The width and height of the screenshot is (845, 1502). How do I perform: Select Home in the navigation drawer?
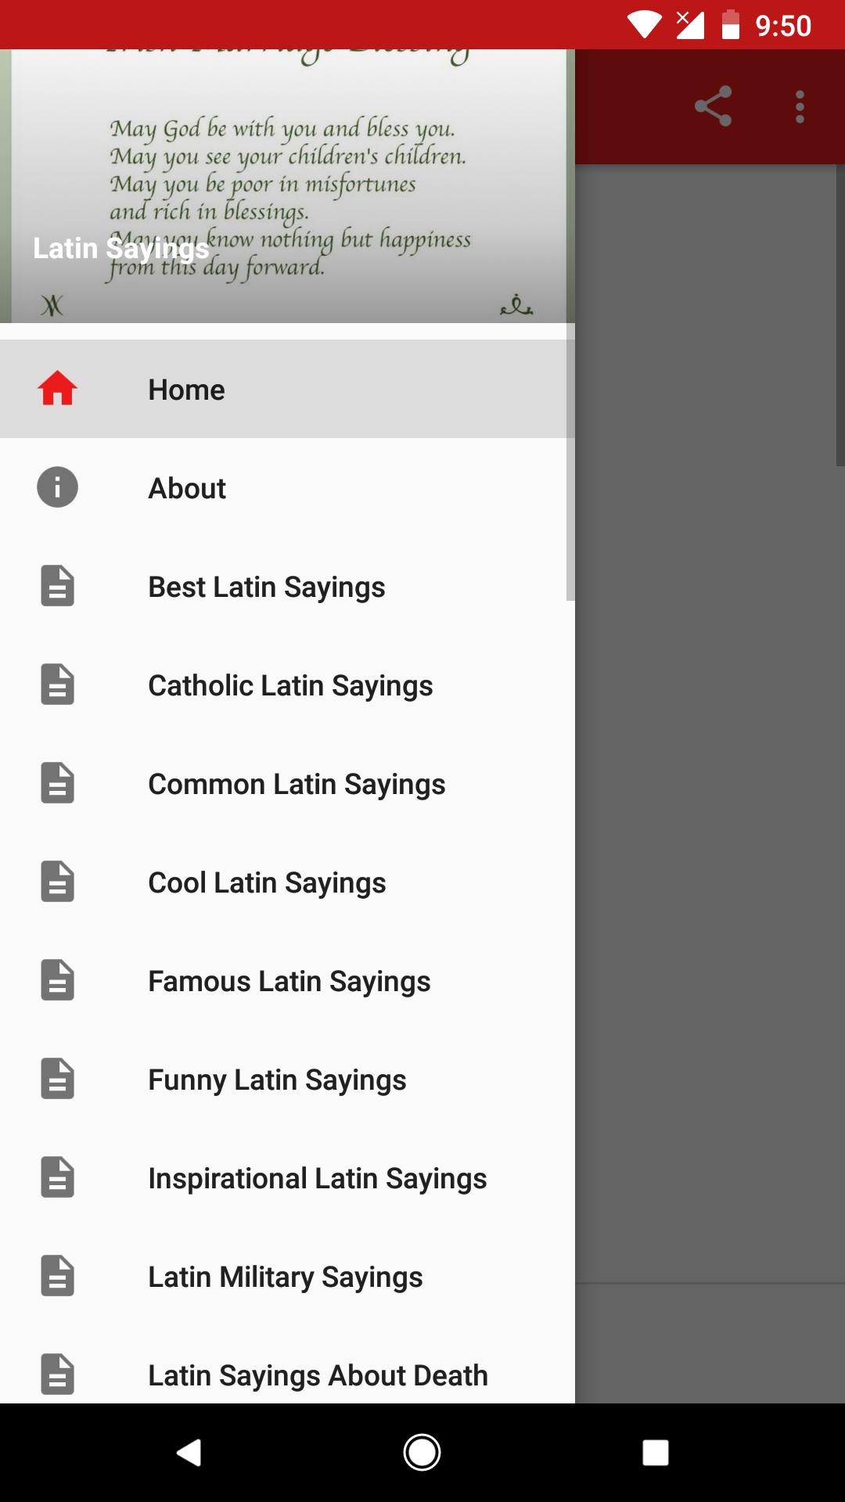click(287, 389)
